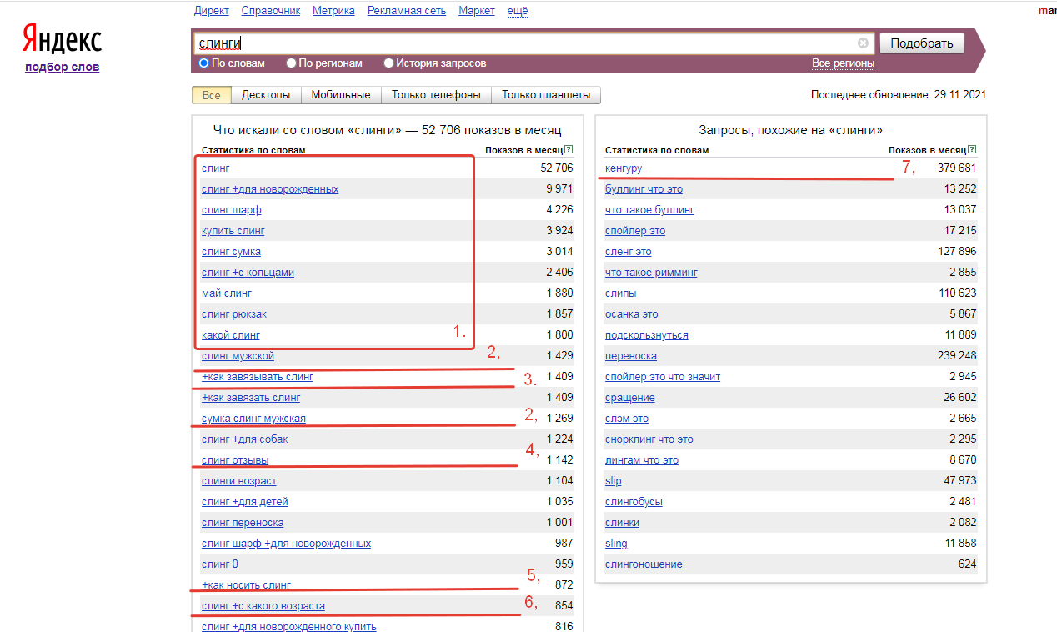1057x632 pixels.
Task: Open 'подскользнуться' similar query link
Action: tap(647, 335)
